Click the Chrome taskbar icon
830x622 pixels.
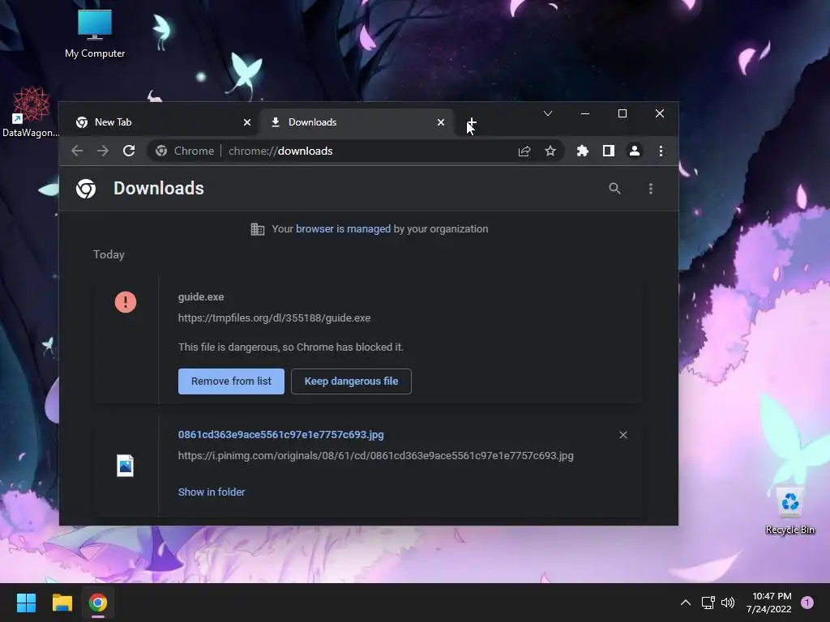tap(98, 603)
